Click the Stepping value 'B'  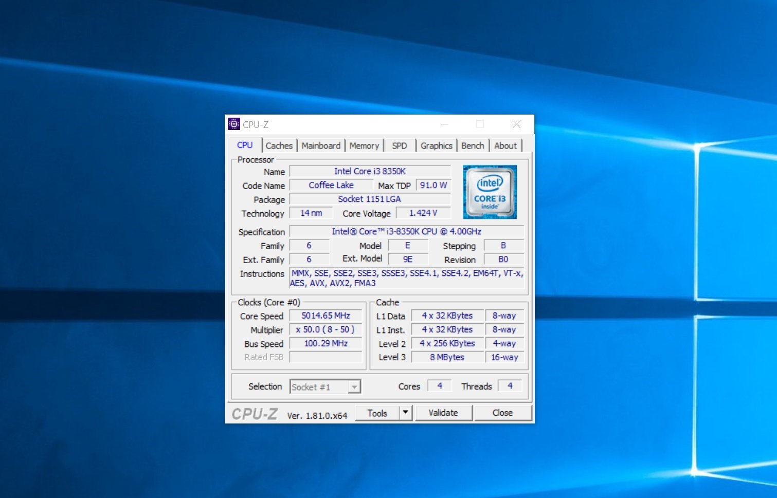coord(503,246)
